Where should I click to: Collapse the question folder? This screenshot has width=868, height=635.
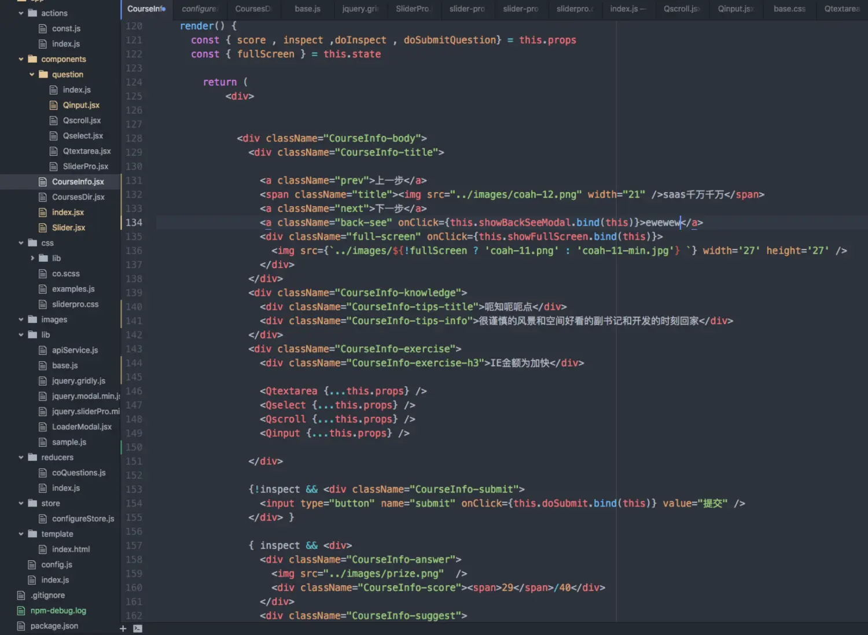point(32,74)
